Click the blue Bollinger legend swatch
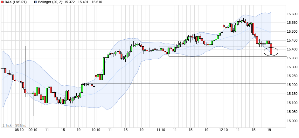Screen dimensions: 299x138 35,3
